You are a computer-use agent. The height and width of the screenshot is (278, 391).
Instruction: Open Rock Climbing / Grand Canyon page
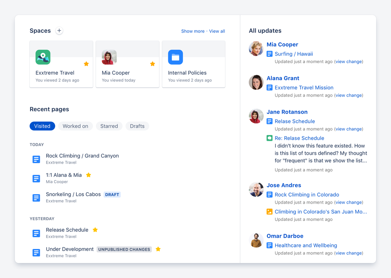[x=82, y=156]
